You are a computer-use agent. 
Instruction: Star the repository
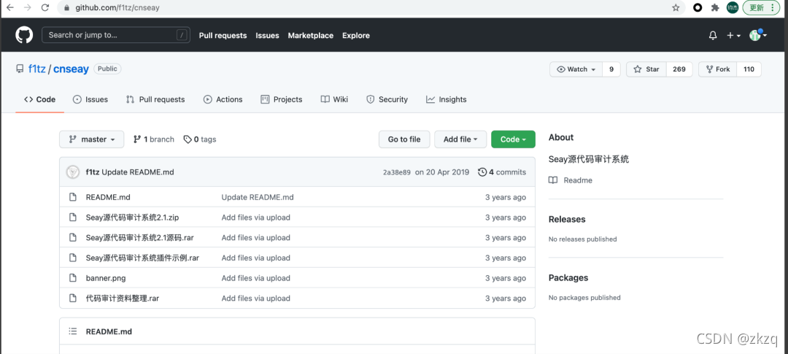point(646,69)
